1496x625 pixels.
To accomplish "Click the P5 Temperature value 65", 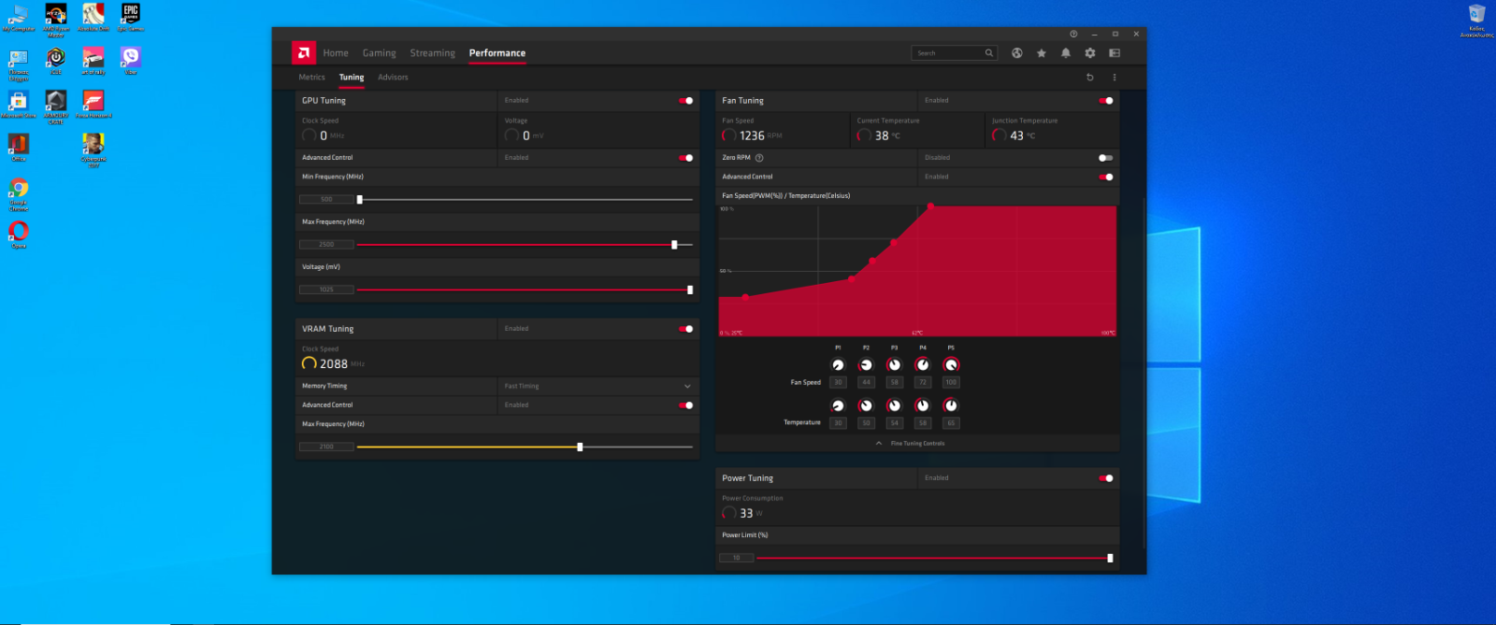I will click(x=951, y=423).
